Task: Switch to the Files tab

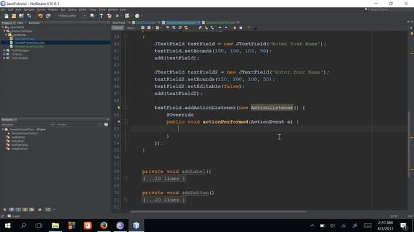Action: tap(20, 23)
